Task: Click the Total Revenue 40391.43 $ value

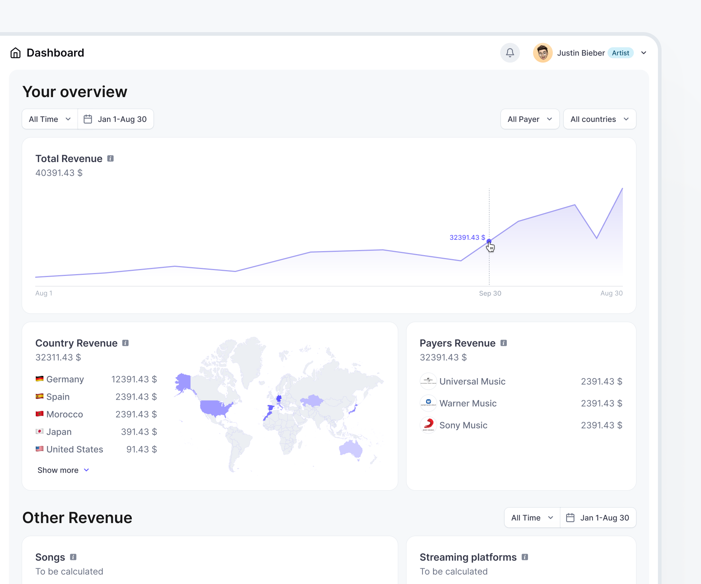Action: pyautogui.click(x=59, y=173)
